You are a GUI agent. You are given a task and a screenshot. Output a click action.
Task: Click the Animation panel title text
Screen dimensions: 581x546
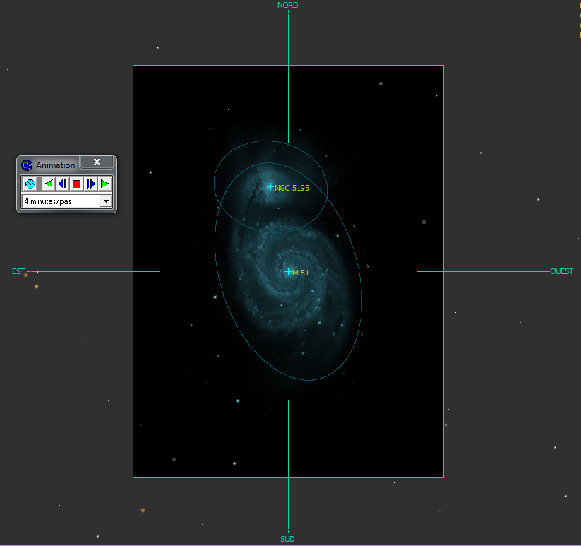[x=56, y=165]
